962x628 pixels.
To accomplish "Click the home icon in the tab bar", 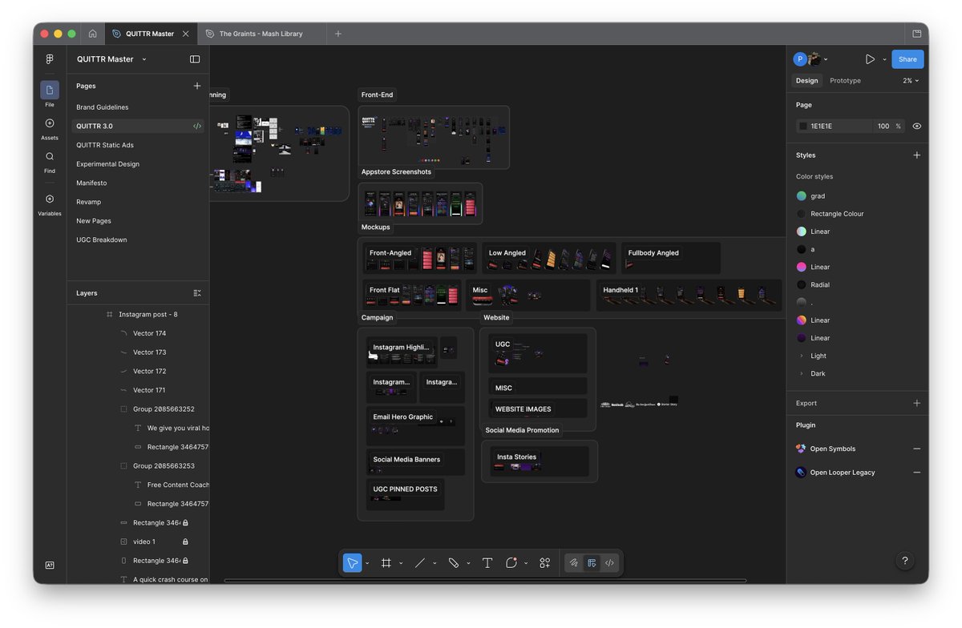I will (x=93, y=34).
